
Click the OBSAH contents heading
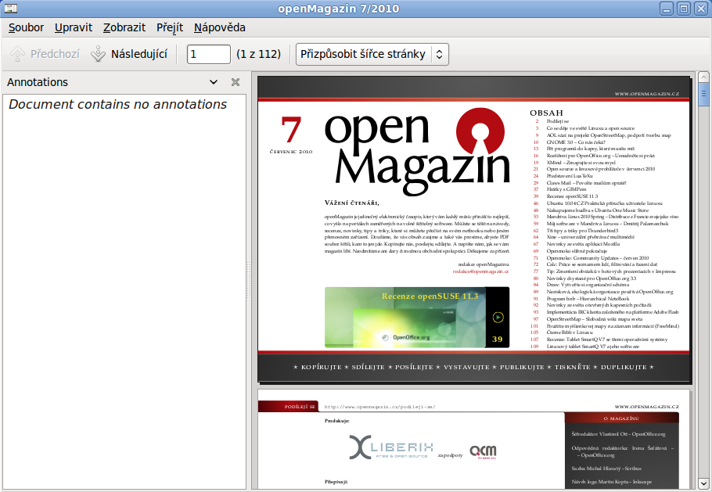click(546, 113)
